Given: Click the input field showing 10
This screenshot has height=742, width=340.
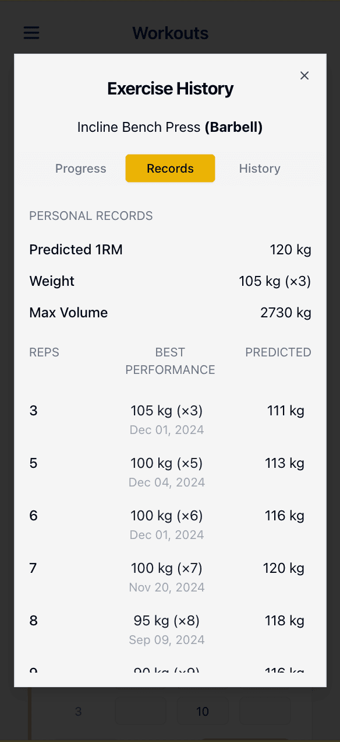Looking at the screenshot, I should coord(203,712).
